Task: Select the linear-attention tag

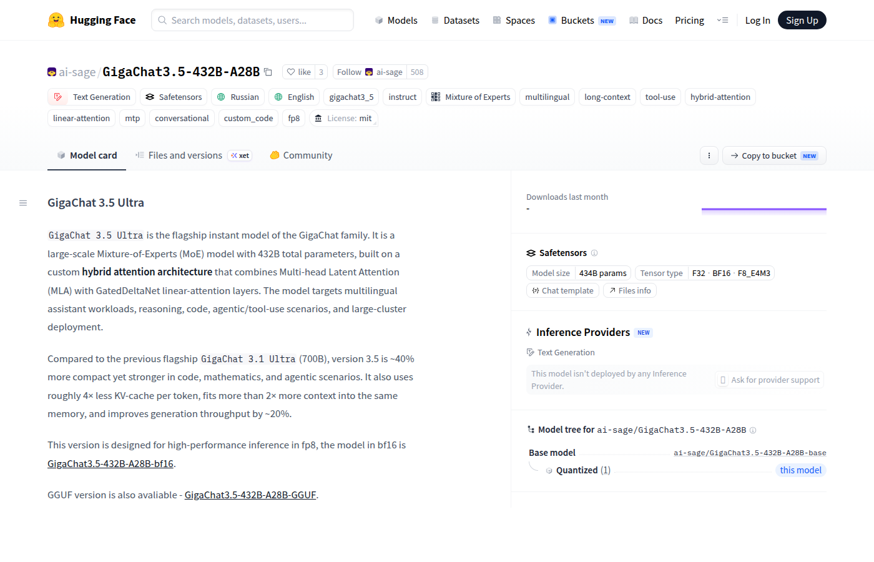Action: [81, 118]
